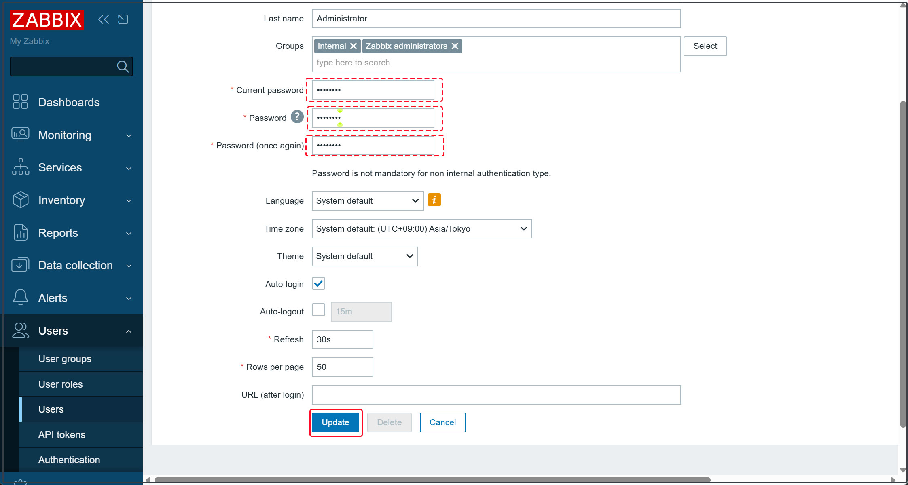The height and width of the screenshot is (485, 908).
Task: Remove Zabbix administrators group tag
Action: [x=455, y=46]
